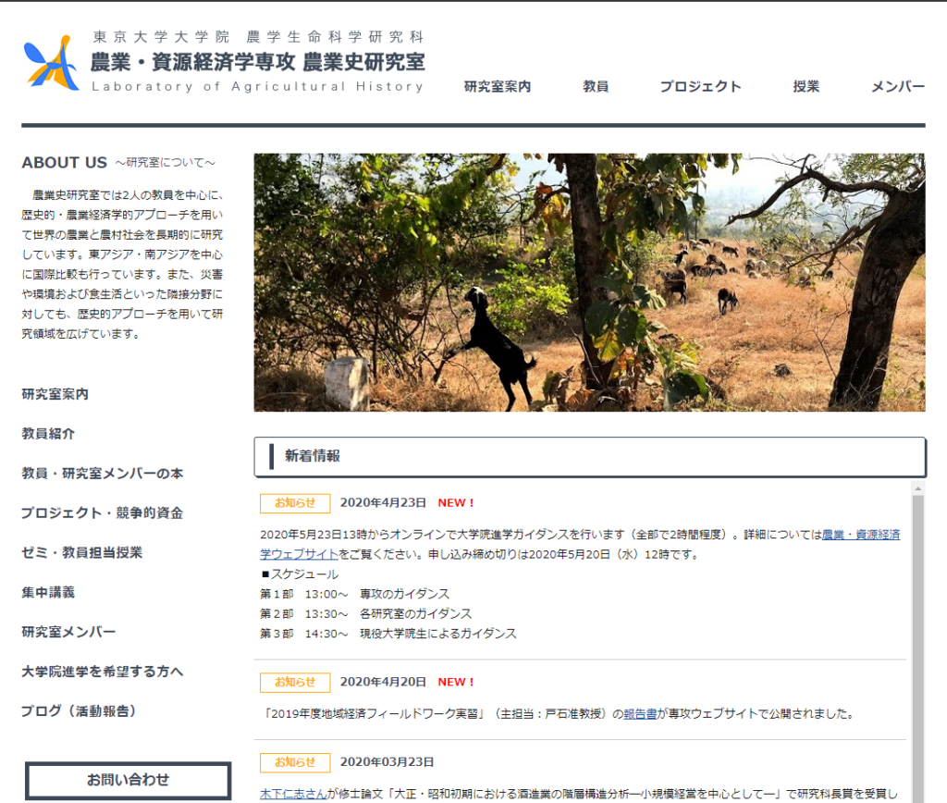Open the 木下仁志さん link
This screenshot has width=947, height=803.
[293, 794]
